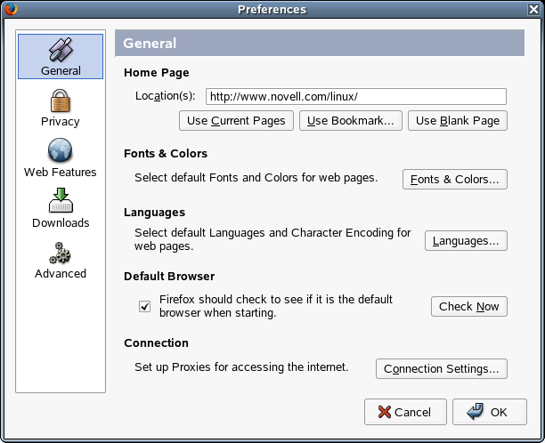Click the Preferences window title bar
The height and width of the screenshot is (443, 545).
(x=272, y=9)
